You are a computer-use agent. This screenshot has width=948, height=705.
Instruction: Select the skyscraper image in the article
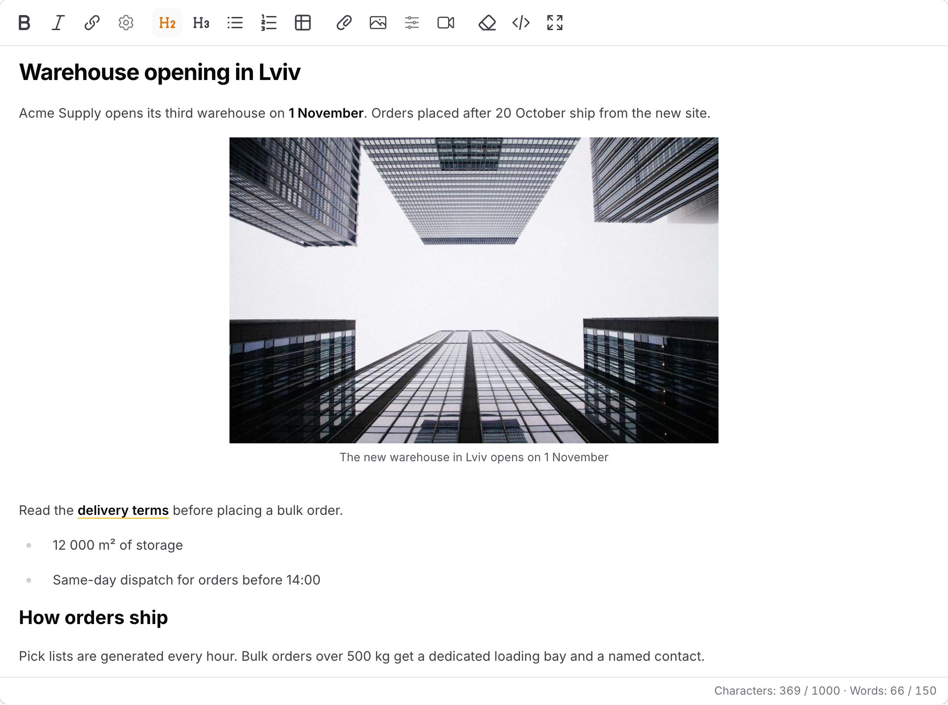[x=474, y=290]
